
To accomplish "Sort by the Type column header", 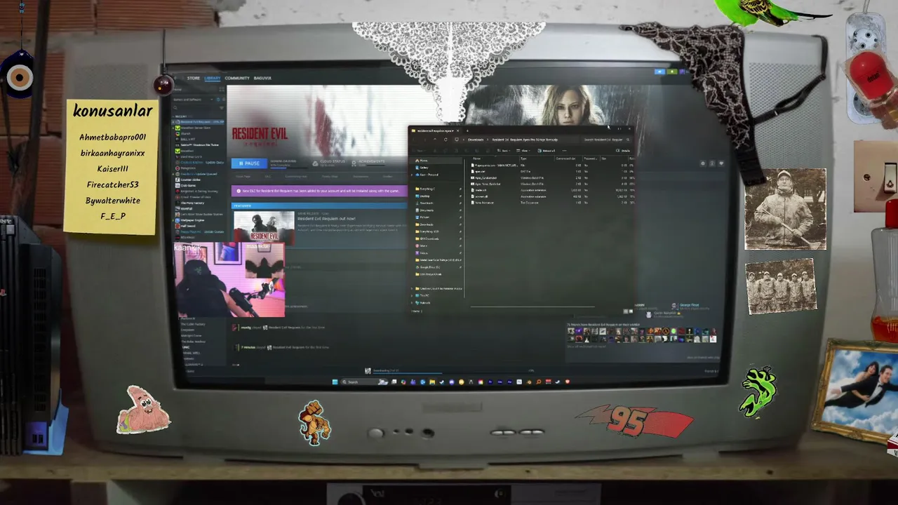I will (523, 159).
